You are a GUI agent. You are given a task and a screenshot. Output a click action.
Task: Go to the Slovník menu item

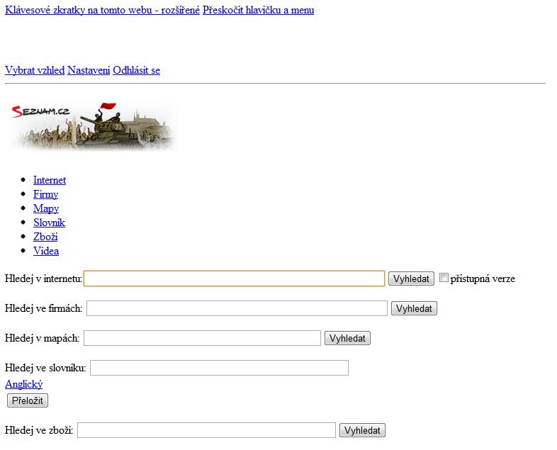click(x=49, y=223)
